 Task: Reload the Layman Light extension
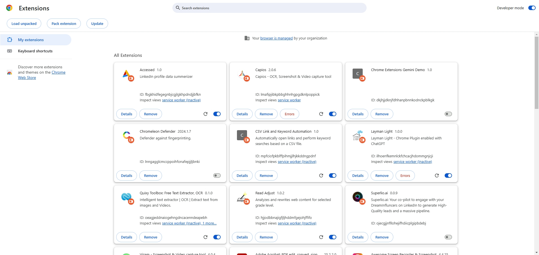click(x=437, y=176)
